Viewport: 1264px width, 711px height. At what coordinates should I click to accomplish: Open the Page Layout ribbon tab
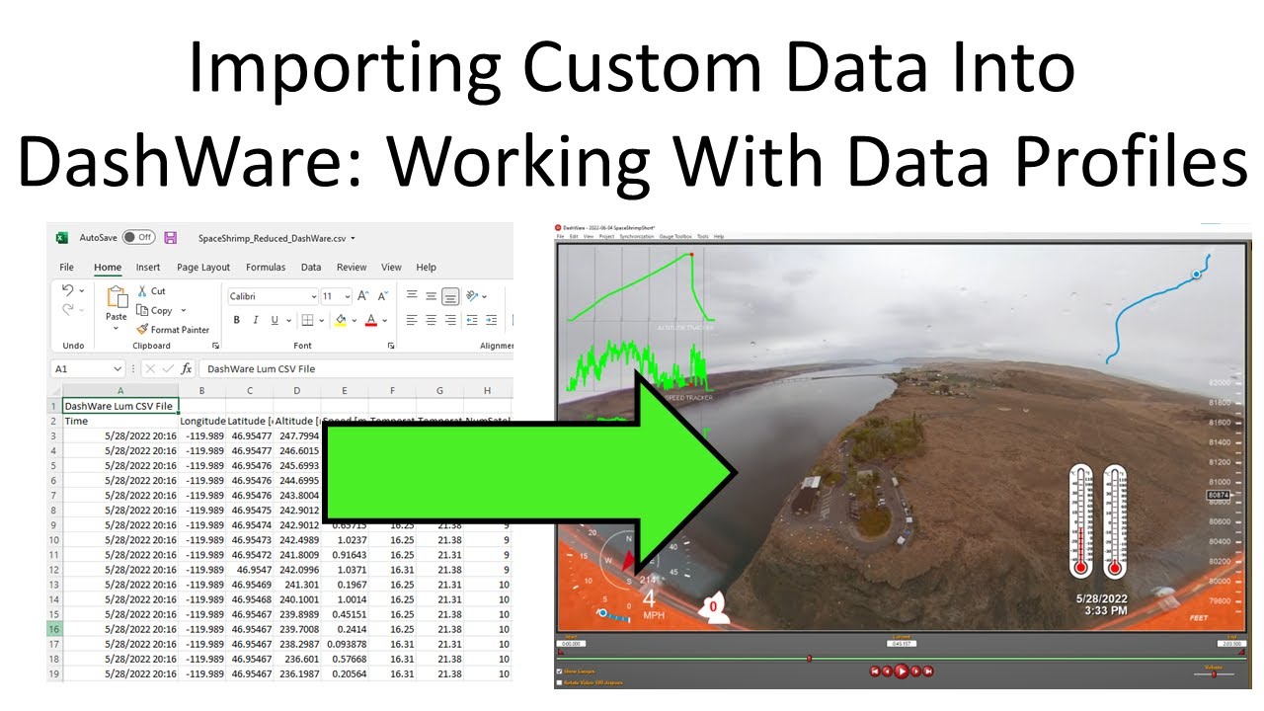[x=203, y=268]
